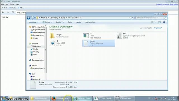Open Prevzaté súbory in sidebar
The height and width of the screenshot is (101, 179).
(37, 35)
